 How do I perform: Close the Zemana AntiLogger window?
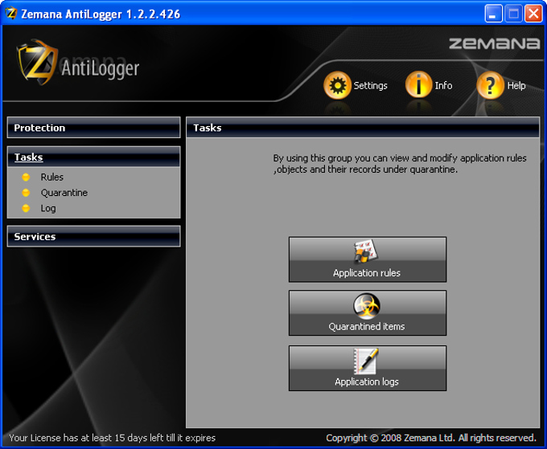pyautogui.click(x=534, y=14)
